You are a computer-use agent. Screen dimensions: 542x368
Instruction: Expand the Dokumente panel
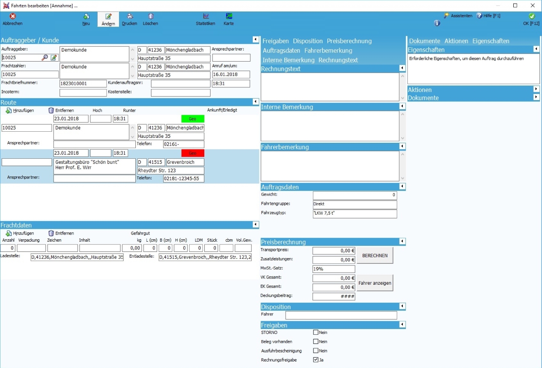pos(536,97)
